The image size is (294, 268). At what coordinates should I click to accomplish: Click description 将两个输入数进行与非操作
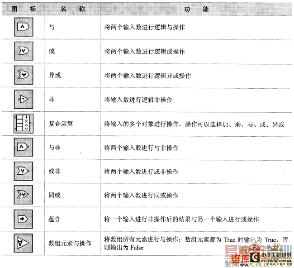[x=141, y=148]
